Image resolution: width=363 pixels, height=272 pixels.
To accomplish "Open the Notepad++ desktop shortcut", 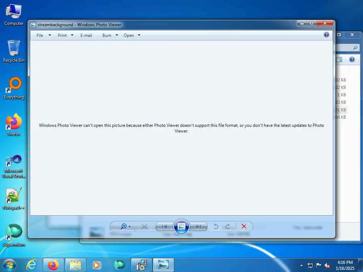I will (x=14, y=198).
